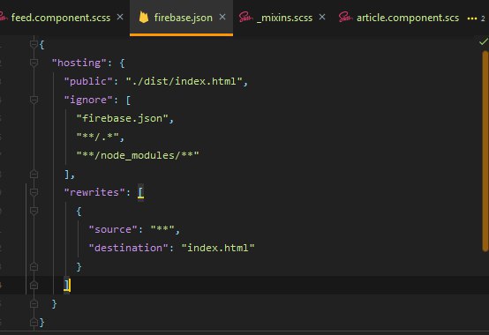Close the _mixins.scss tab
The image size is (489, 335).
point(322,17)
